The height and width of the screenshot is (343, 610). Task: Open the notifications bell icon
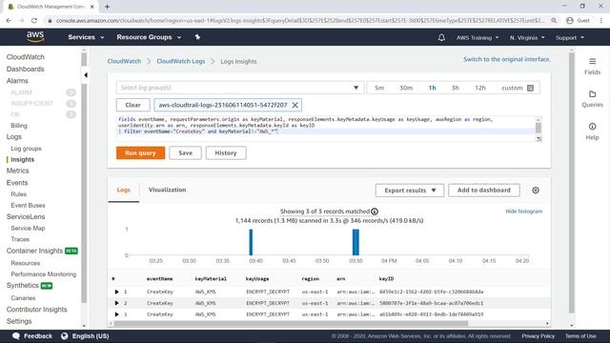441,37
